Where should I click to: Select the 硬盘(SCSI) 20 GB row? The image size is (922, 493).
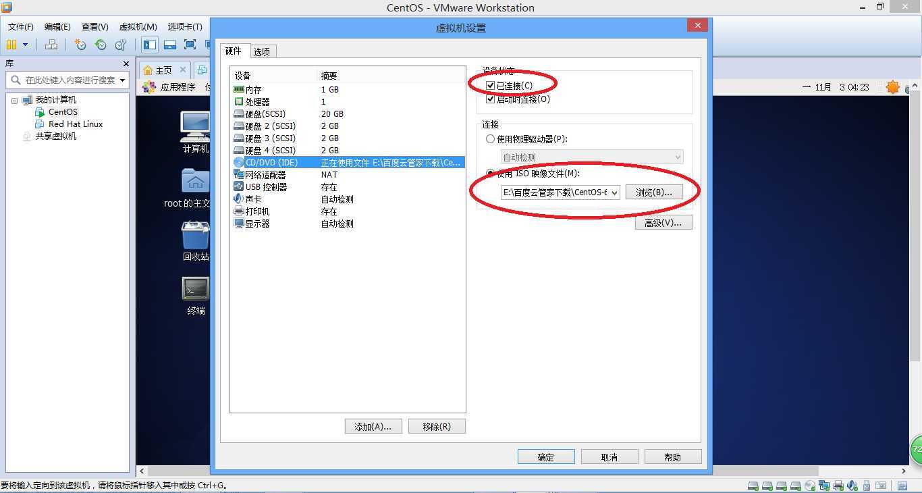tap(348, 114)
